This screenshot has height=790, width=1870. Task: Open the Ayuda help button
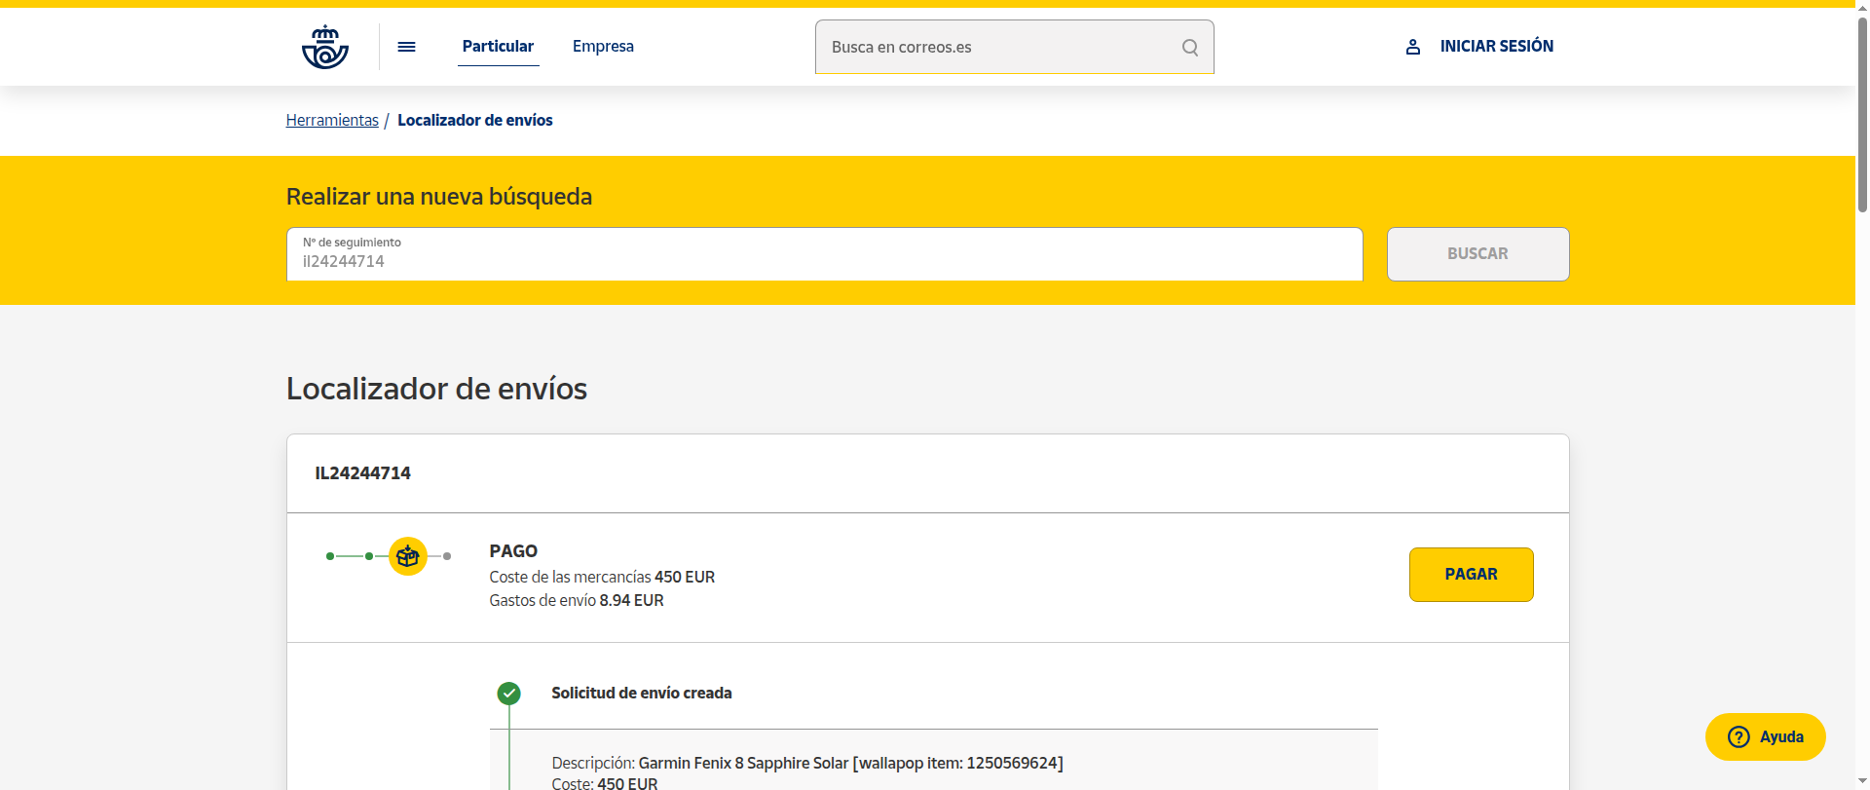click(1765, 737)
